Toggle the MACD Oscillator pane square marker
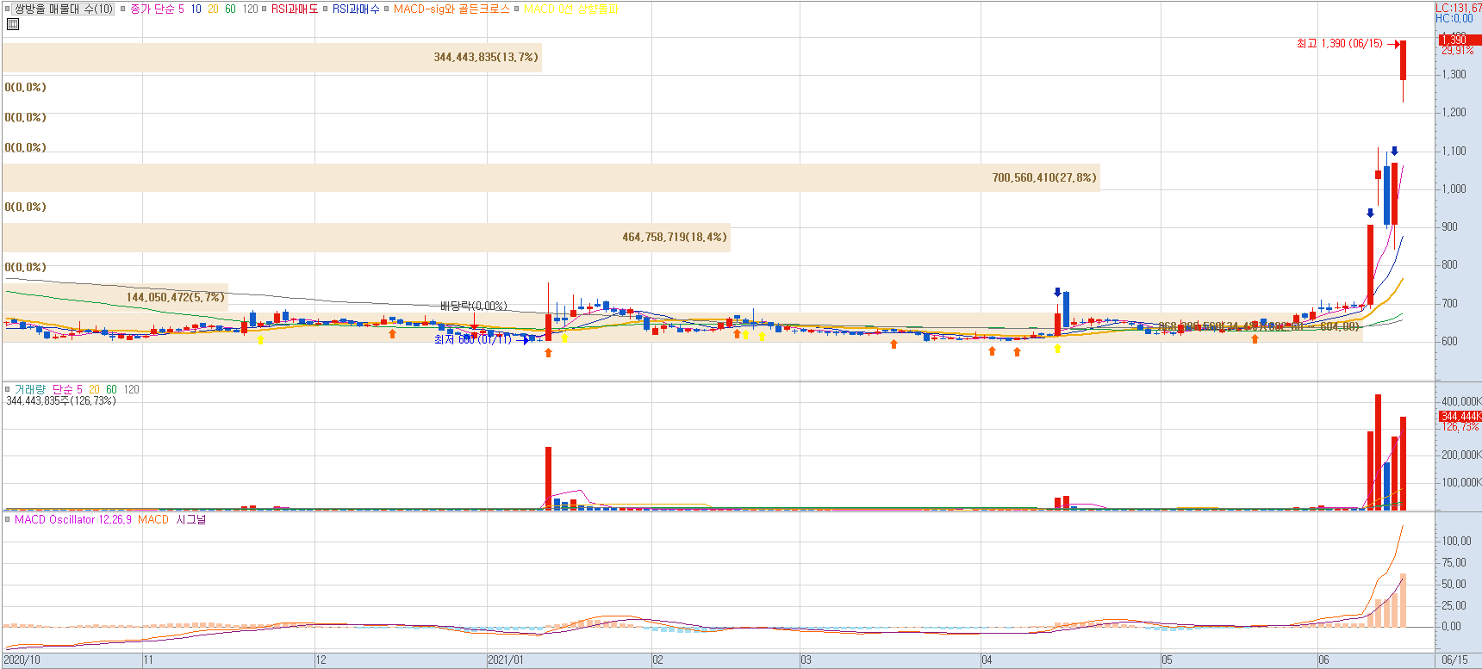1482x669 pixels. tap(8, 519)
